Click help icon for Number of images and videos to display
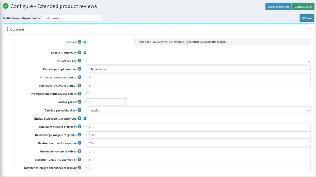This screenshot has width=316, height=177. point(79,168)
